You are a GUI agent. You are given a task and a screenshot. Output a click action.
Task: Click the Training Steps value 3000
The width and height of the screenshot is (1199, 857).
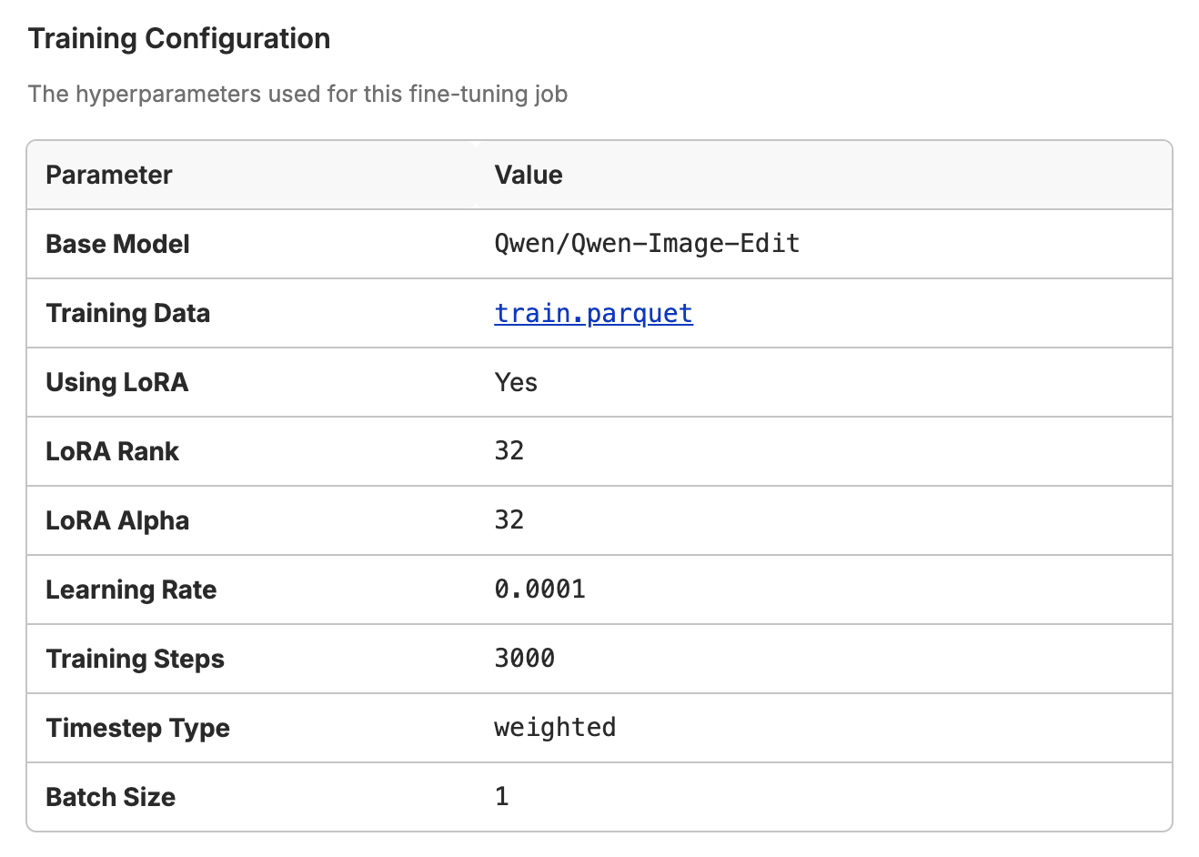525,659
